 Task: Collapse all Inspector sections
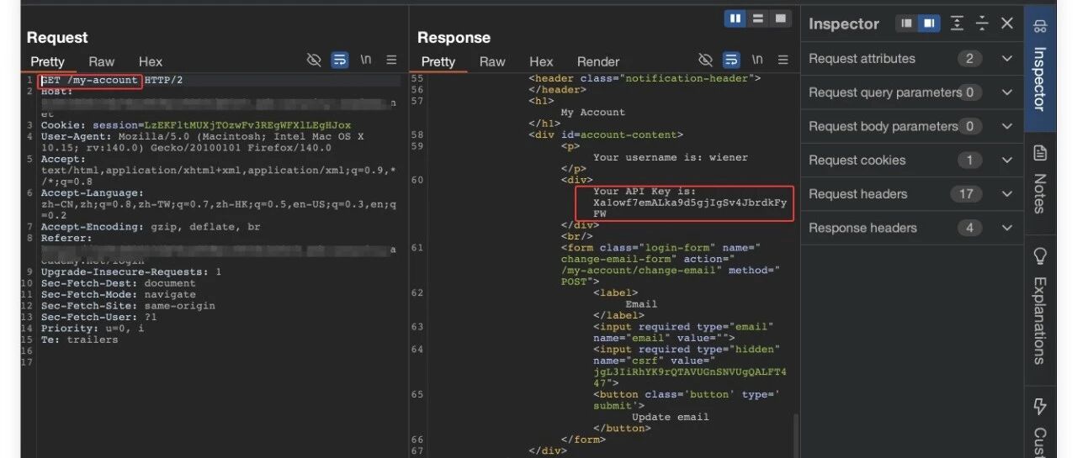(x=982, y=24)
